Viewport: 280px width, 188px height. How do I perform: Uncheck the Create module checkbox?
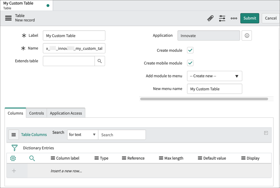coord(190,50)
